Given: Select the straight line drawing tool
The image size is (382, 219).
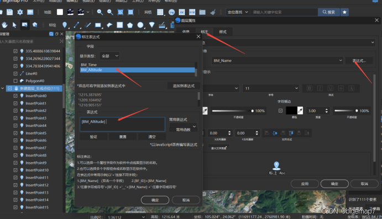Looking at the screenshot, I should coord(76,25).
